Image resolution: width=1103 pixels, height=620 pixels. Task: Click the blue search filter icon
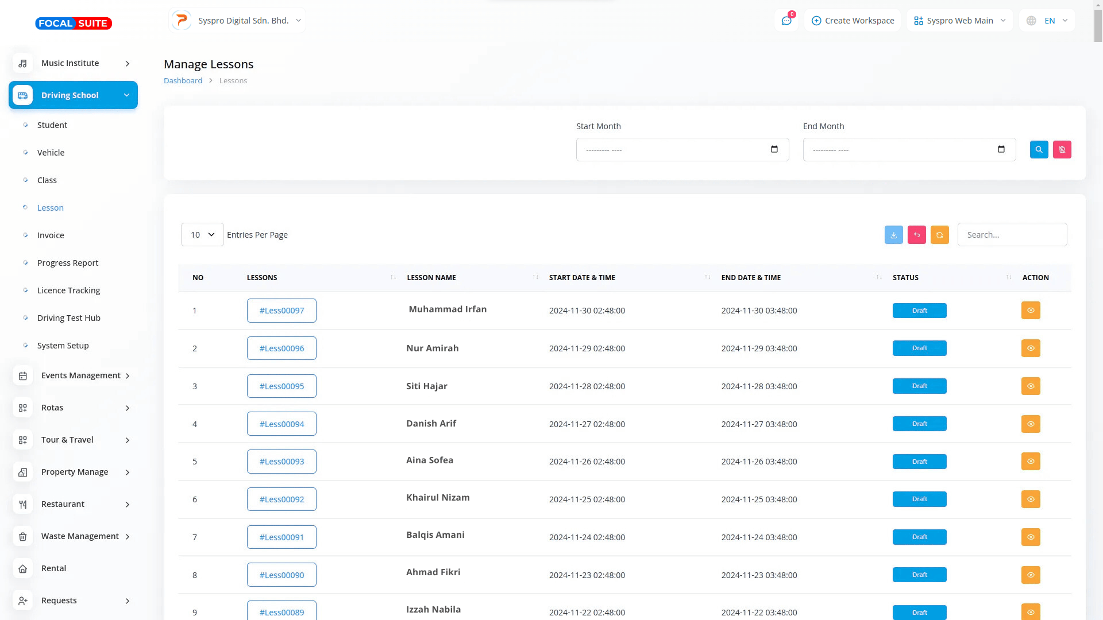[1039, 149]
